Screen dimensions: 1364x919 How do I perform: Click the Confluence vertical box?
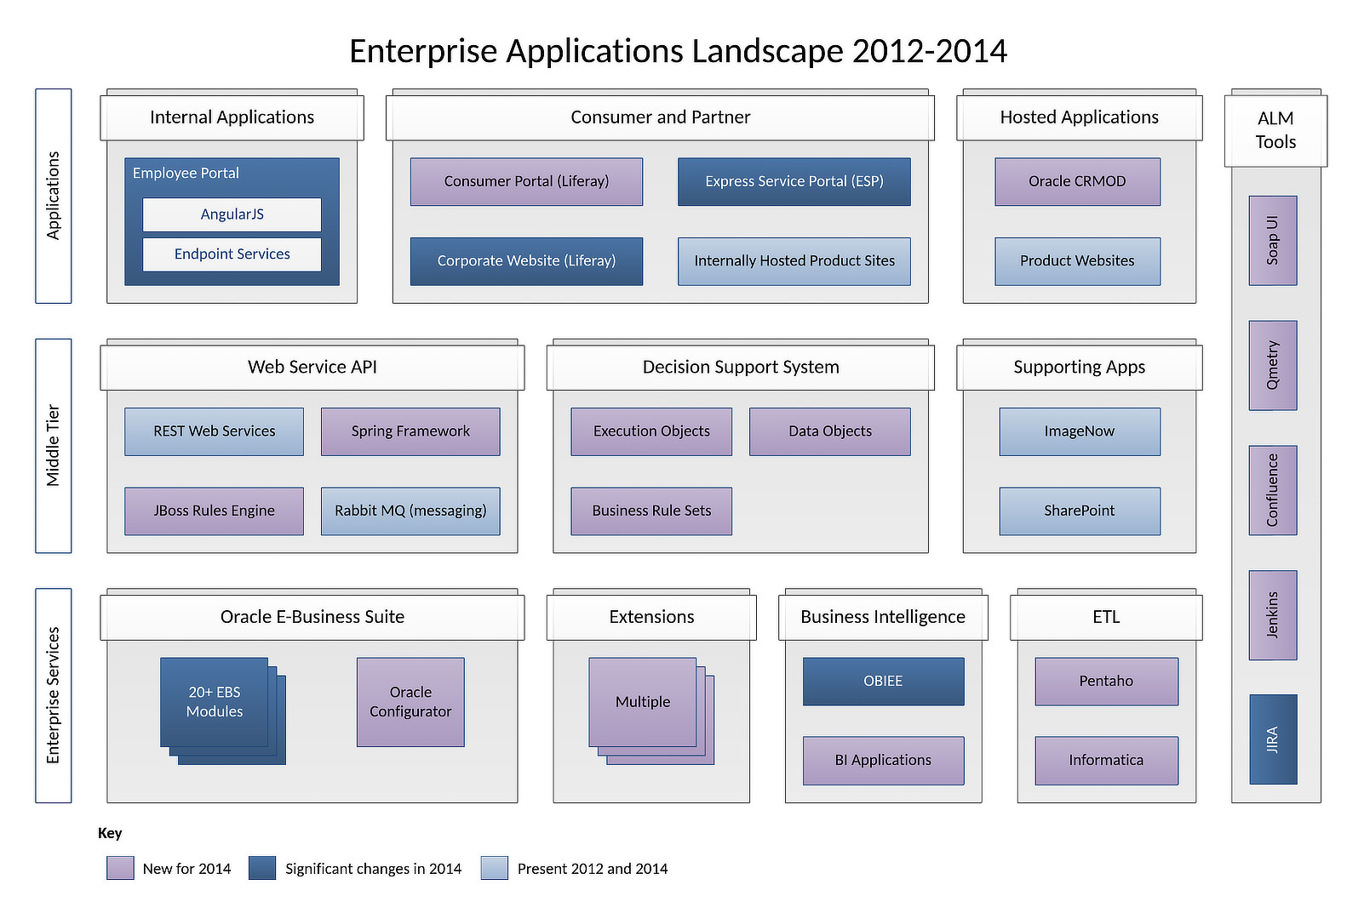[x=1273, y=490]
